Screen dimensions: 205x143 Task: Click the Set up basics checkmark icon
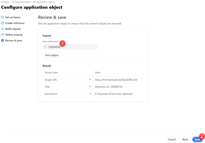(x=2, y=17)
